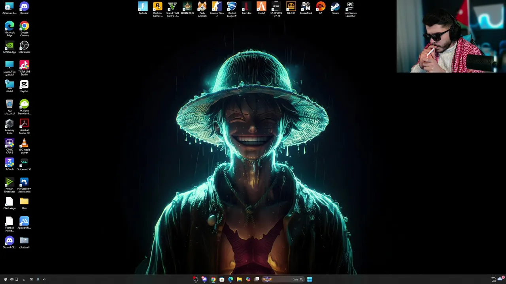The height and width of the screenshot is (284, 506).
Task: Open Copilot from the taskbar
Action: [x=248, y=279]
